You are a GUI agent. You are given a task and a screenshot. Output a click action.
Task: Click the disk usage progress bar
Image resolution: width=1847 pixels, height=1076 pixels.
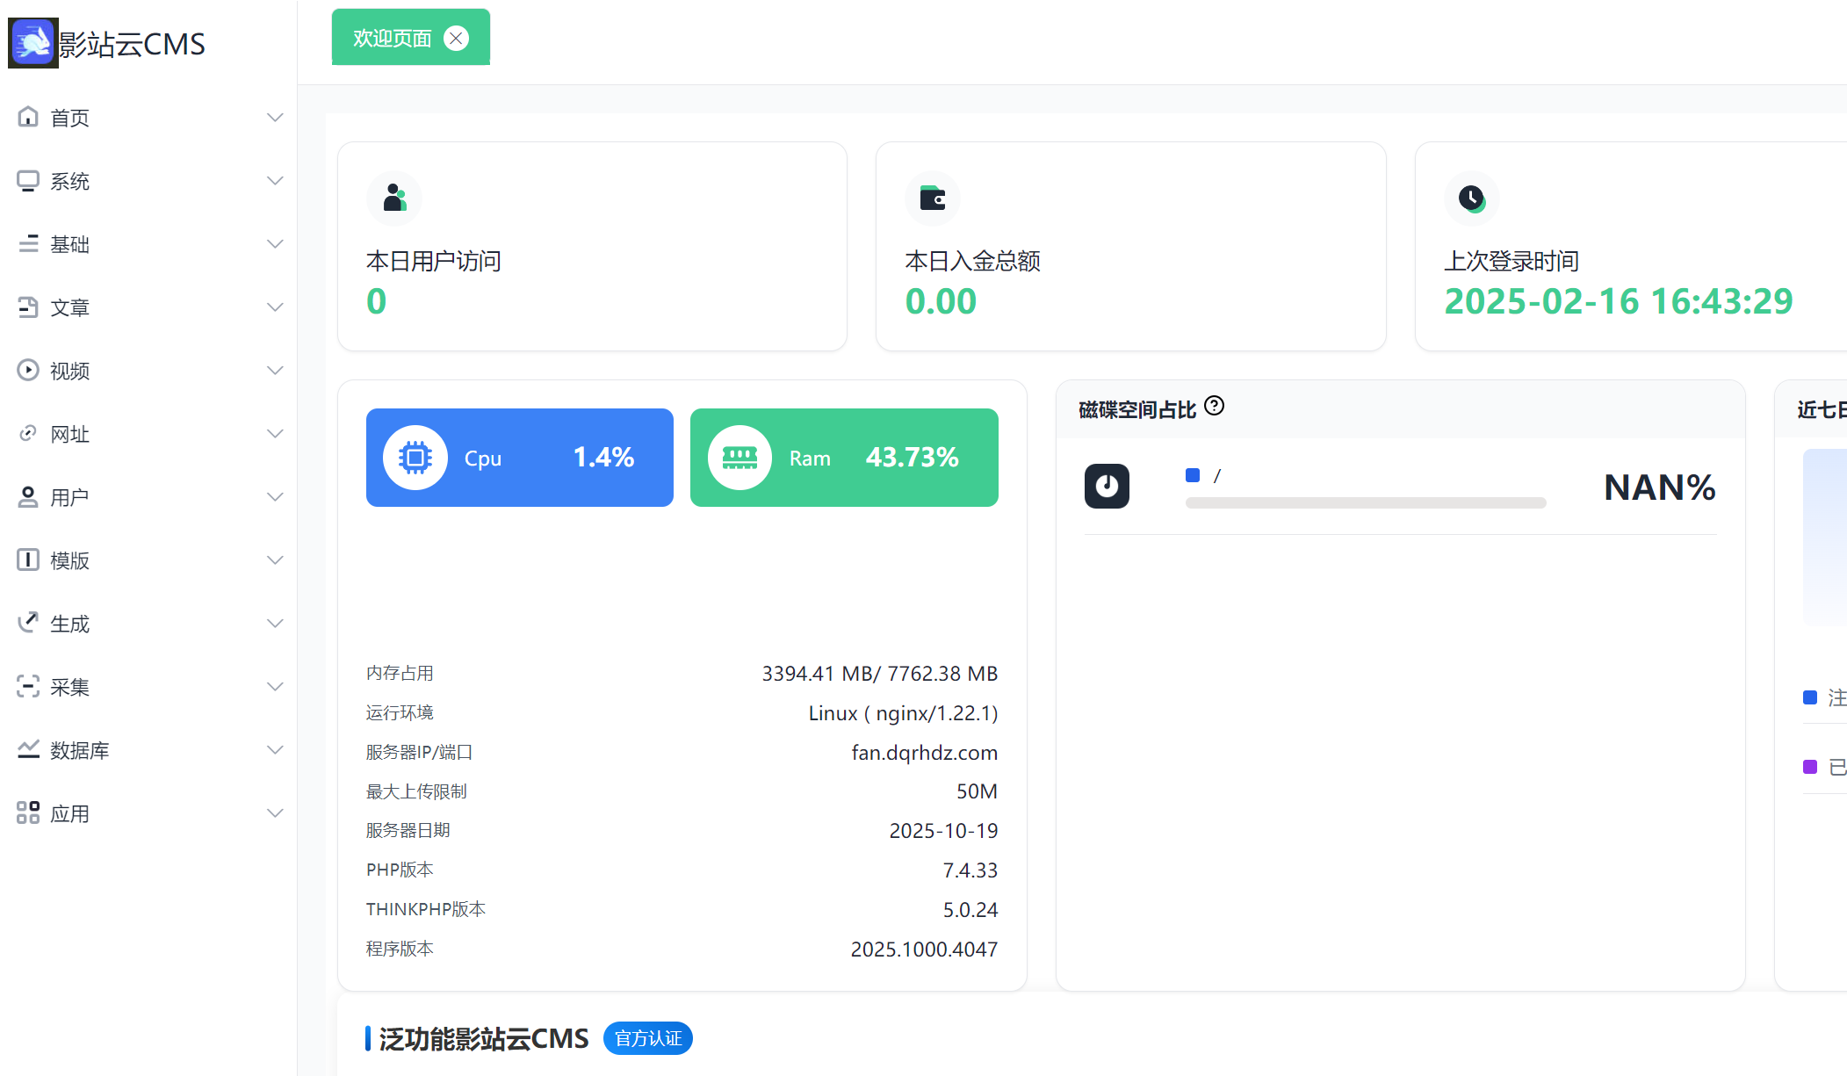coord(1365,502)
